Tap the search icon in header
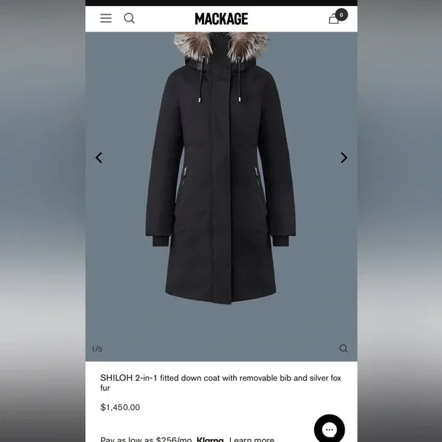 pyautogui.click(x=129, y=18)
